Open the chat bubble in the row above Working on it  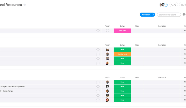(98, 50)
